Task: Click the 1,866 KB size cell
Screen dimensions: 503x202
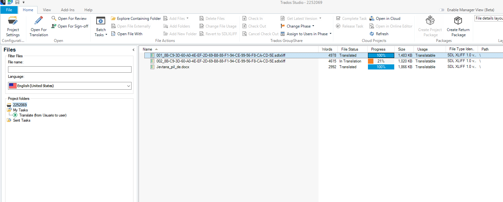Action: (405, 67)
